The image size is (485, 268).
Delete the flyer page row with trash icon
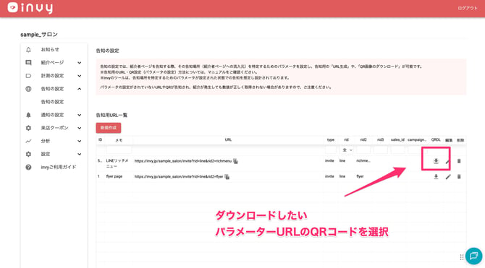click(459, 176)
